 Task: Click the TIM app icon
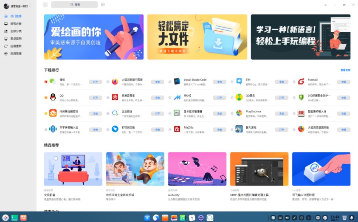239,81
